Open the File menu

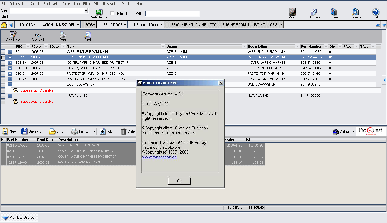click(x=4, y=4)
